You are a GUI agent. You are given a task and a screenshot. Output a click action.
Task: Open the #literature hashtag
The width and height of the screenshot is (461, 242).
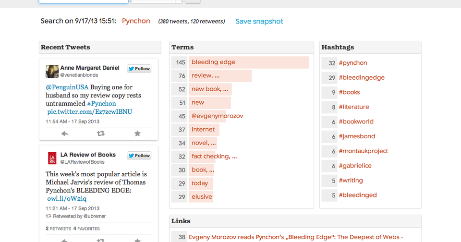pyautogui.click(x=354, y=107)
